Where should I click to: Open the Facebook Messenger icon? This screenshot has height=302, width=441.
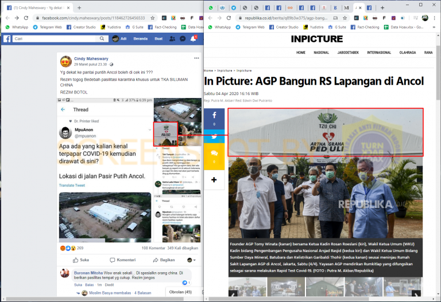pos(183,39)
